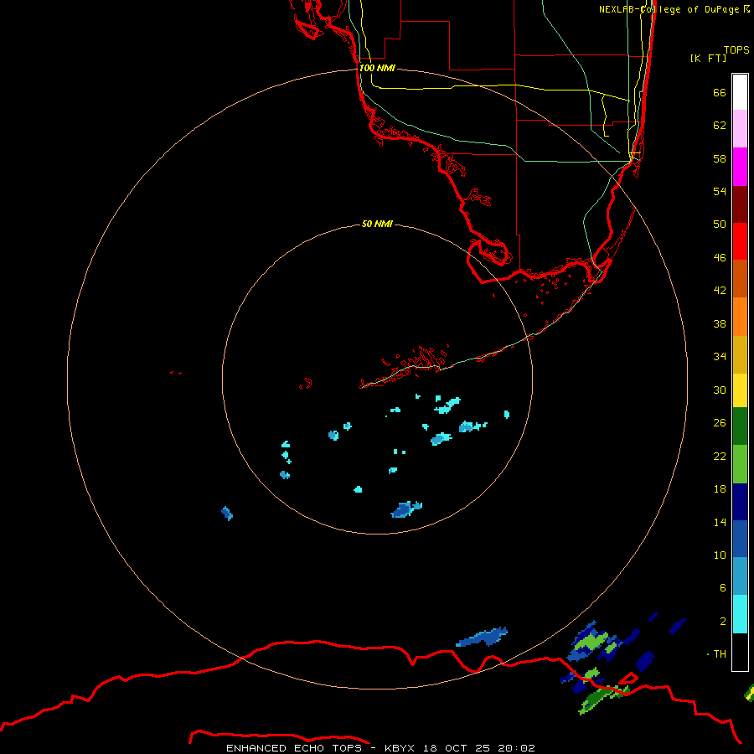Choose the bright red swatch in the scale
Screen dimensions: 754x754
tap(740, 241)
